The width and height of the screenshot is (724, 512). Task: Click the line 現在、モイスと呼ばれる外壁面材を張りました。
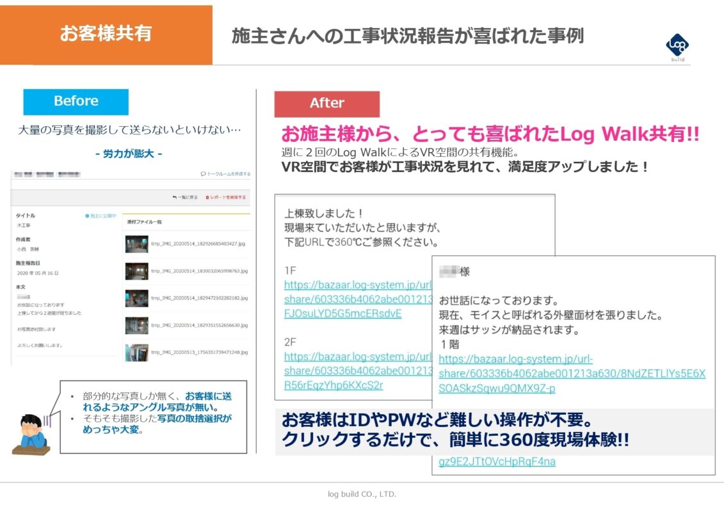[x=551, y=316]
